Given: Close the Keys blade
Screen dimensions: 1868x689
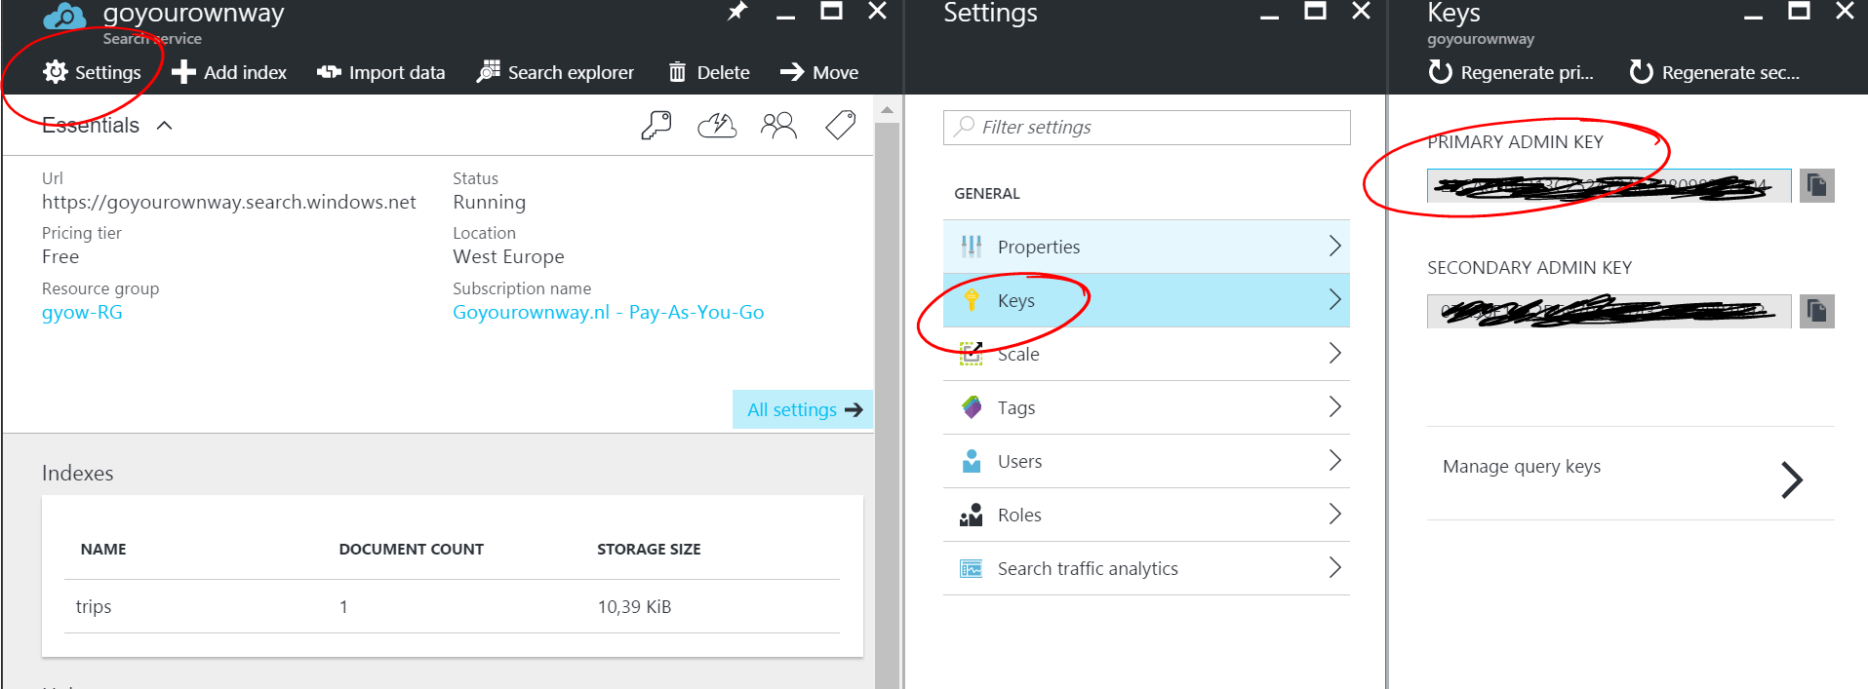Looking at the screenshot, I should (1845, 12).
